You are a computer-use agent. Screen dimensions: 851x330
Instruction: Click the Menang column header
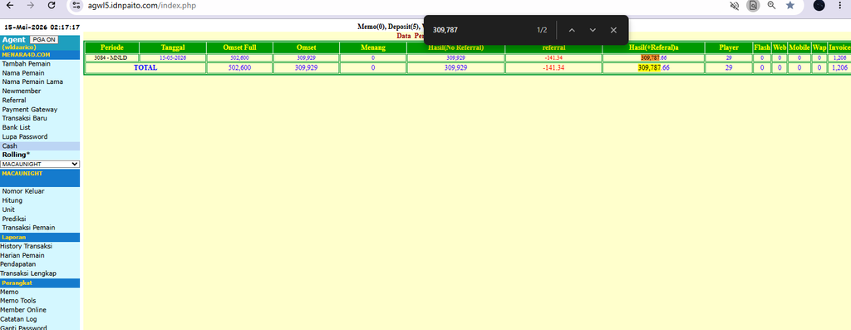pyautogui.click(x=373, y=47)
